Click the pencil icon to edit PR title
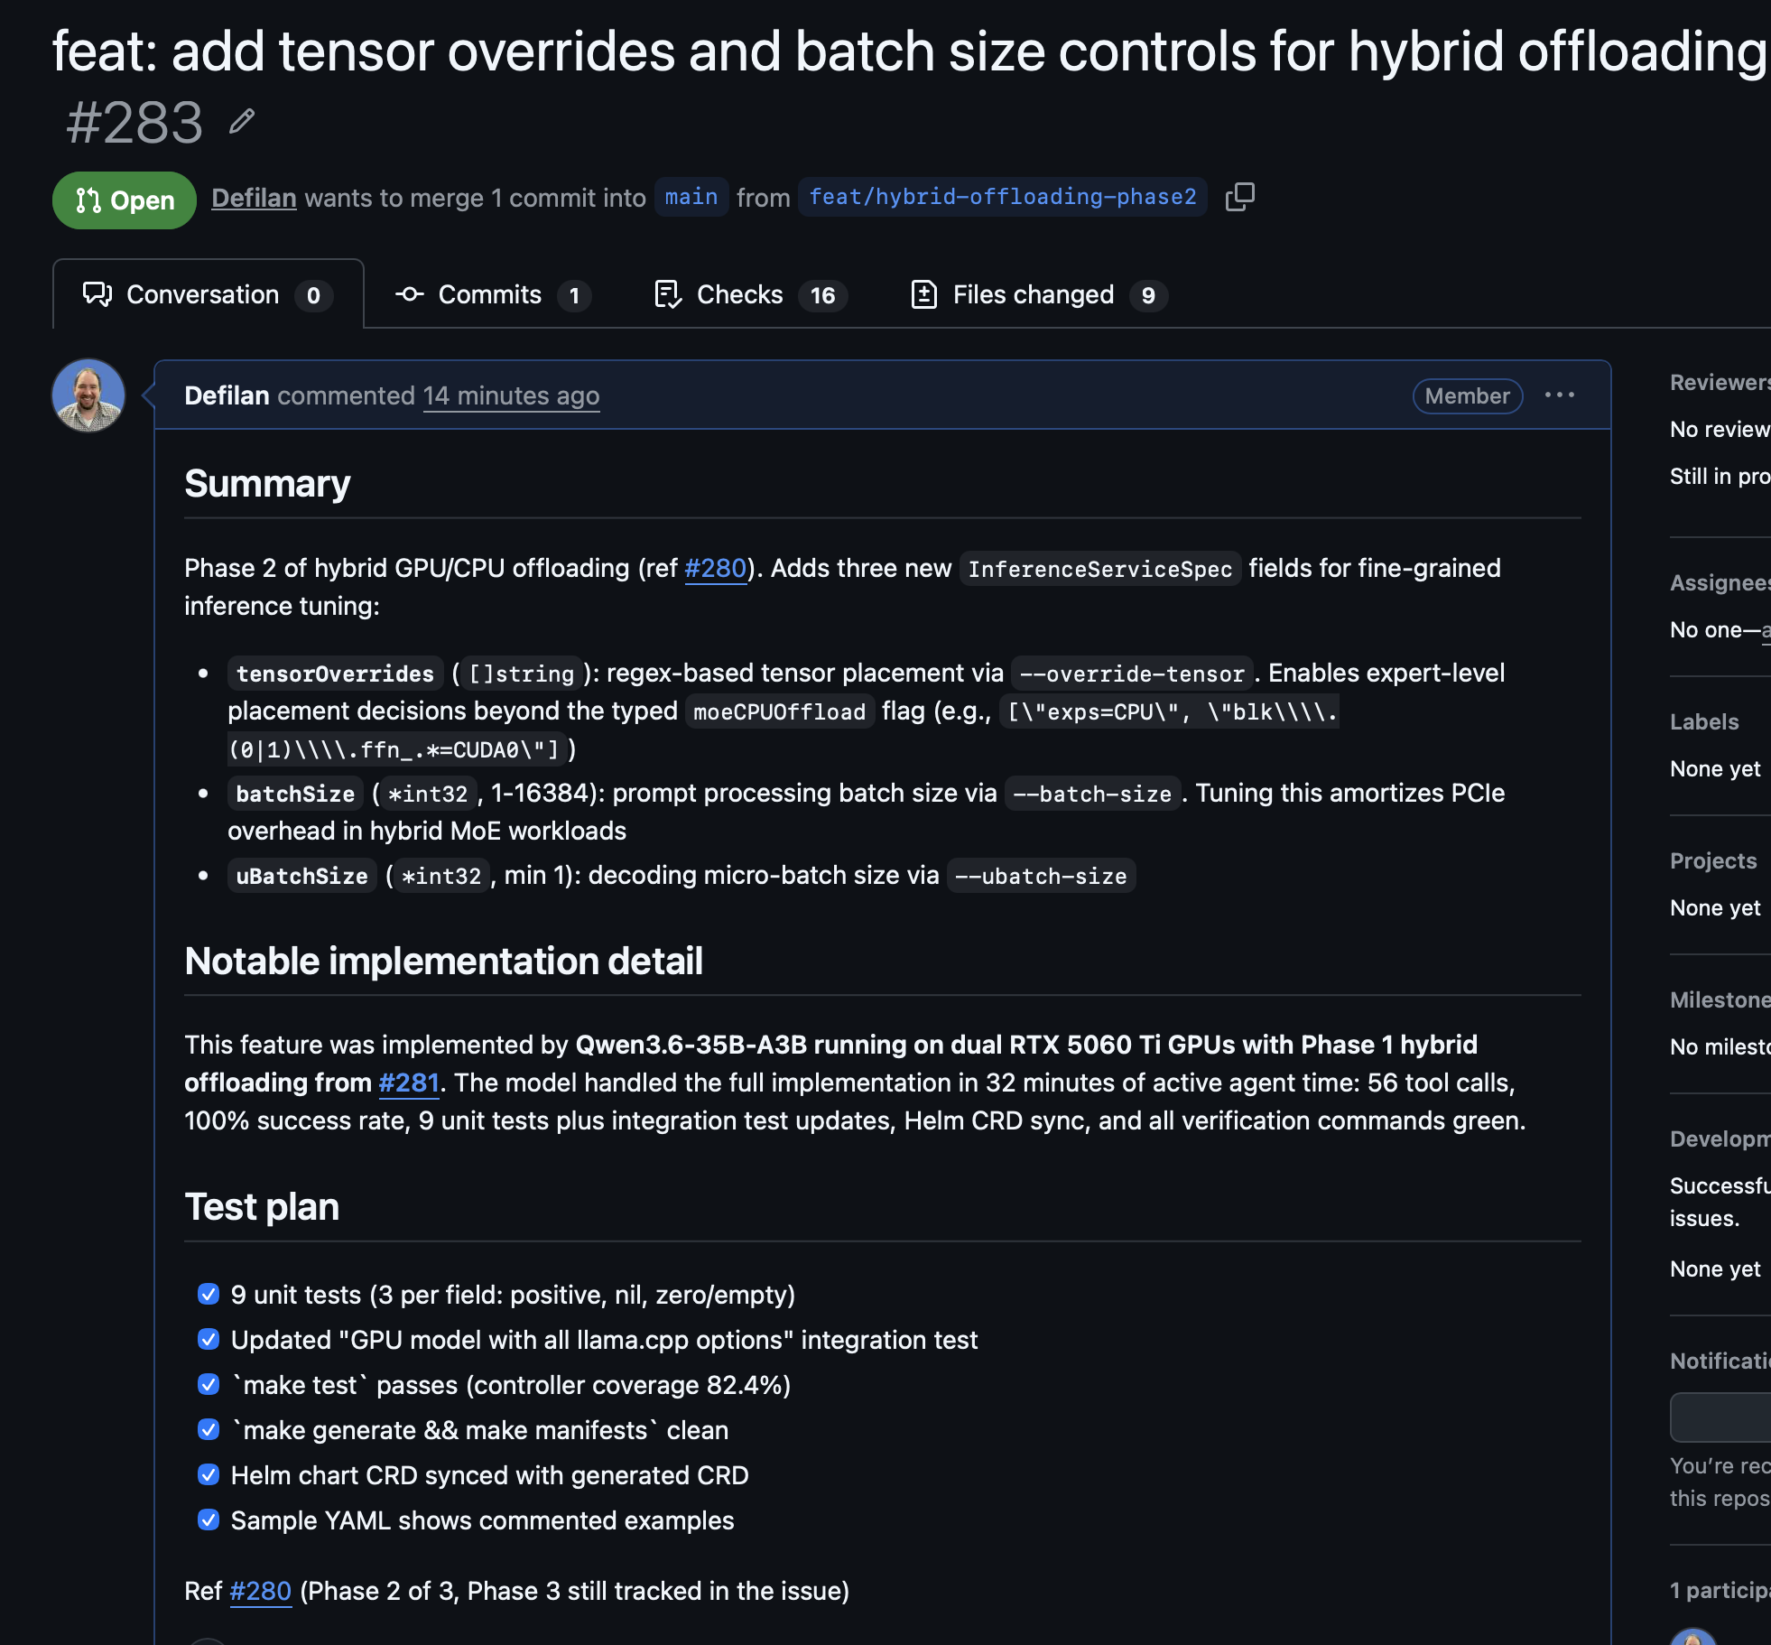The image size is (1771, 1645). 240,121
